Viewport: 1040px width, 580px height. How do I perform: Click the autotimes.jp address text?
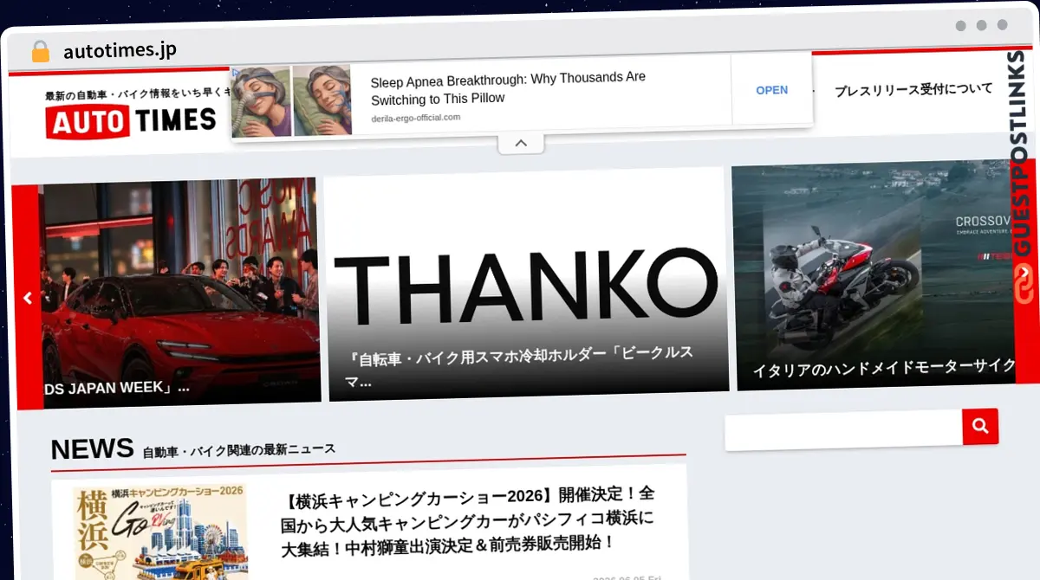(x=120, y=50)
